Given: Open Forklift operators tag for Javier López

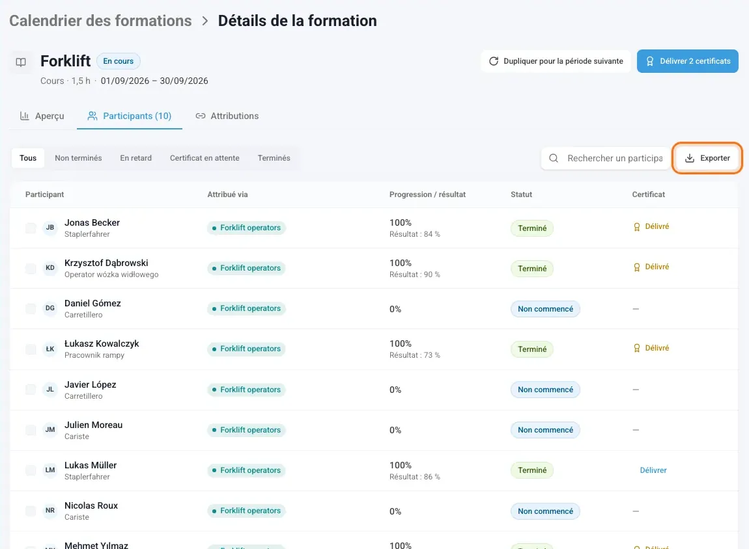Looking at the screenshot, I should [246, 390].
